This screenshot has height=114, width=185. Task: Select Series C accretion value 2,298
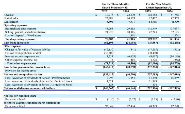(110, 78)
